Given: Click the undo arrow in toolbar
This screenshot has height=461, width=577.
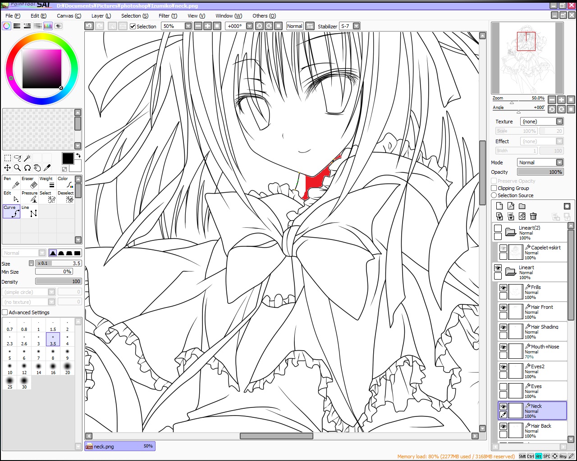Looking at the screenshot, I should pyautogui.click(x=89, y=26).
